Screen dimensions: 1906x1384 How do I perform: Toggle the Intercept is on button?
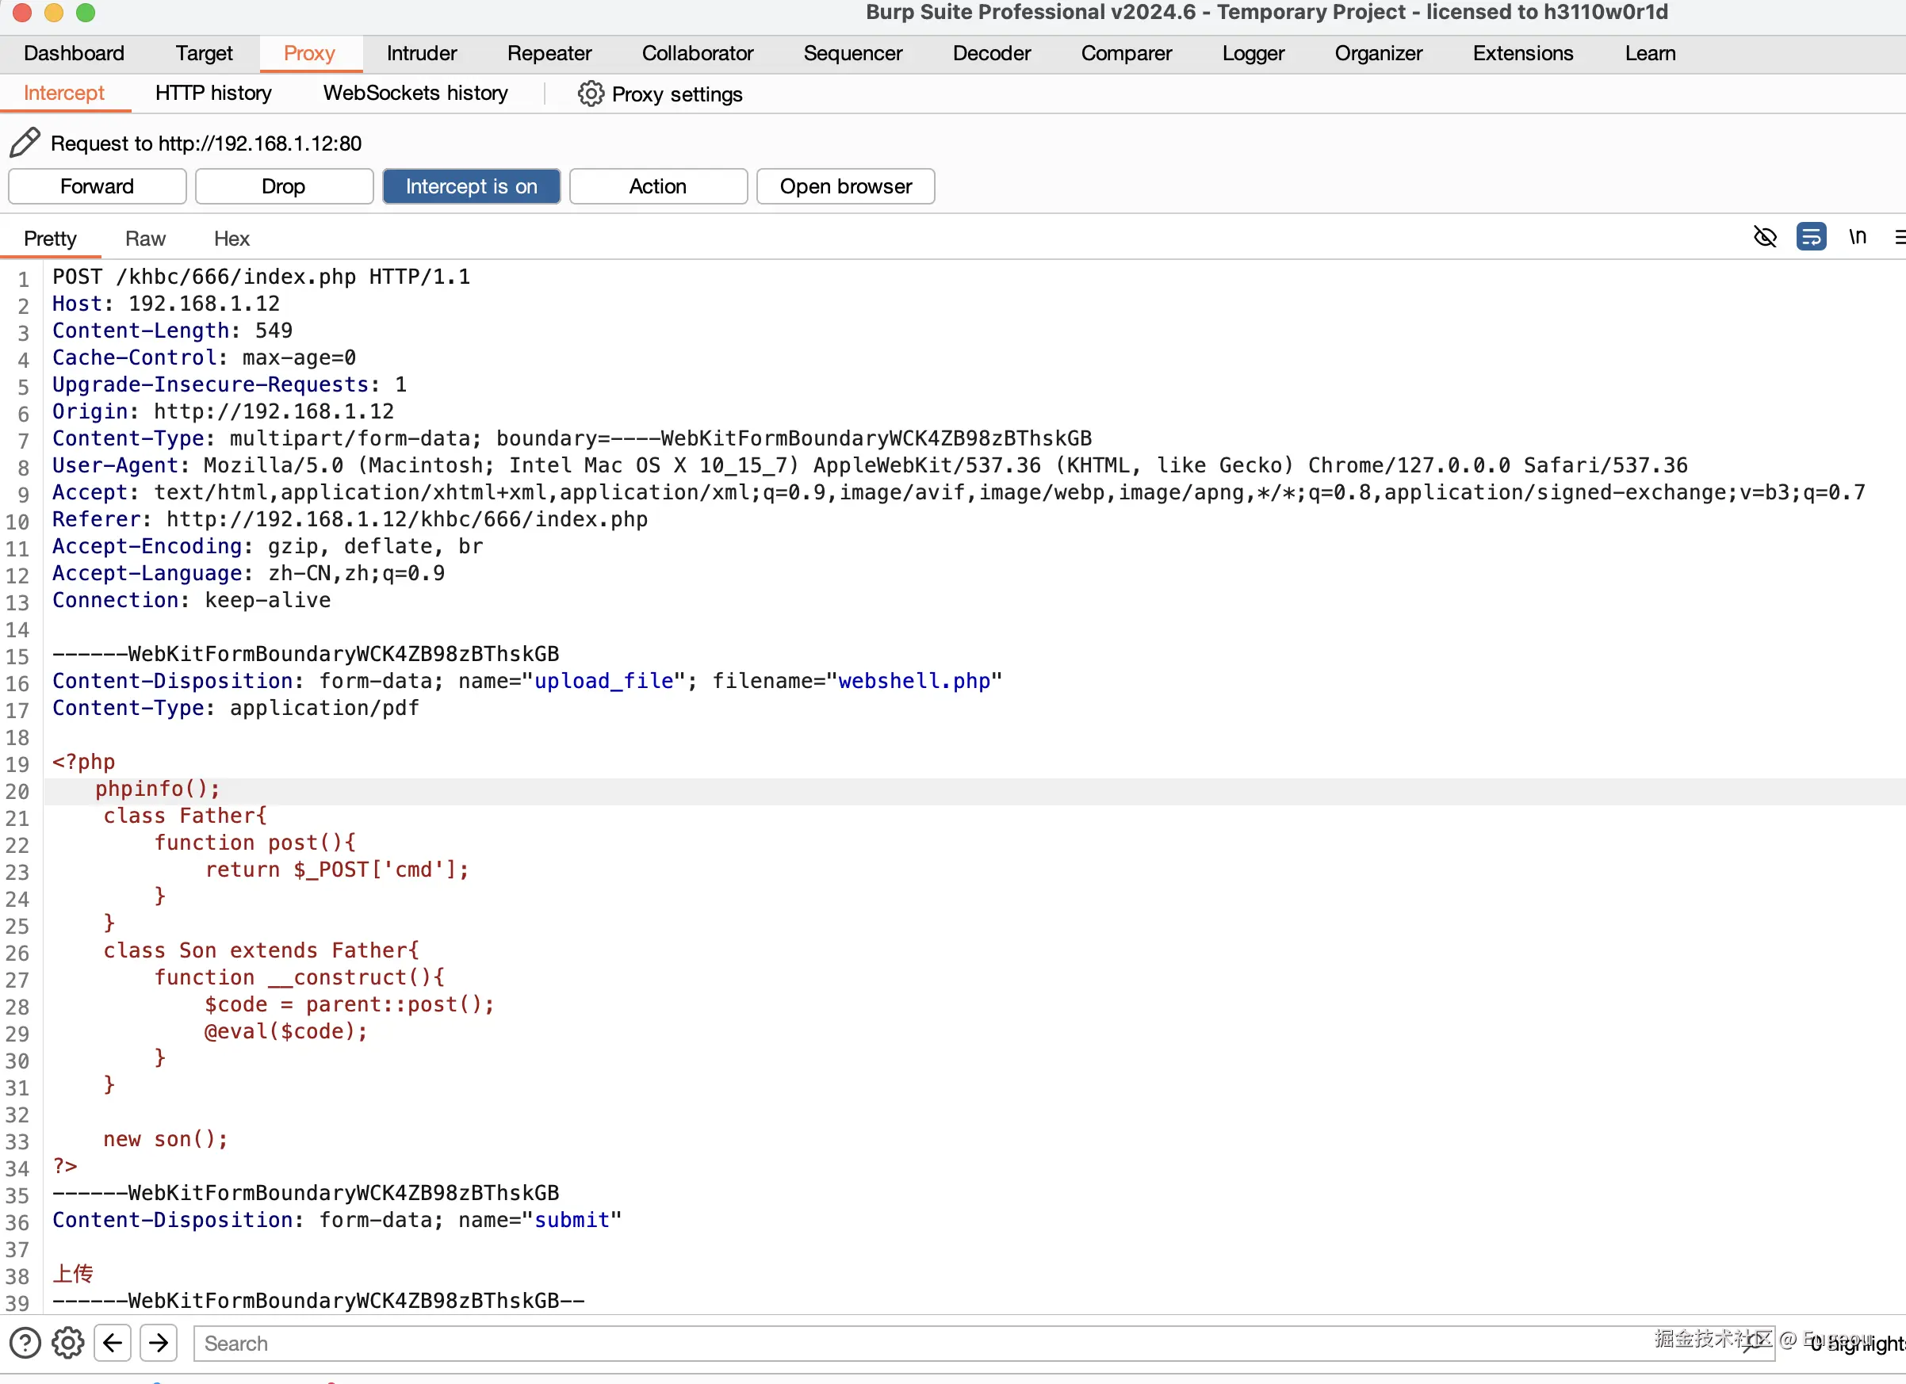point(471,186)
